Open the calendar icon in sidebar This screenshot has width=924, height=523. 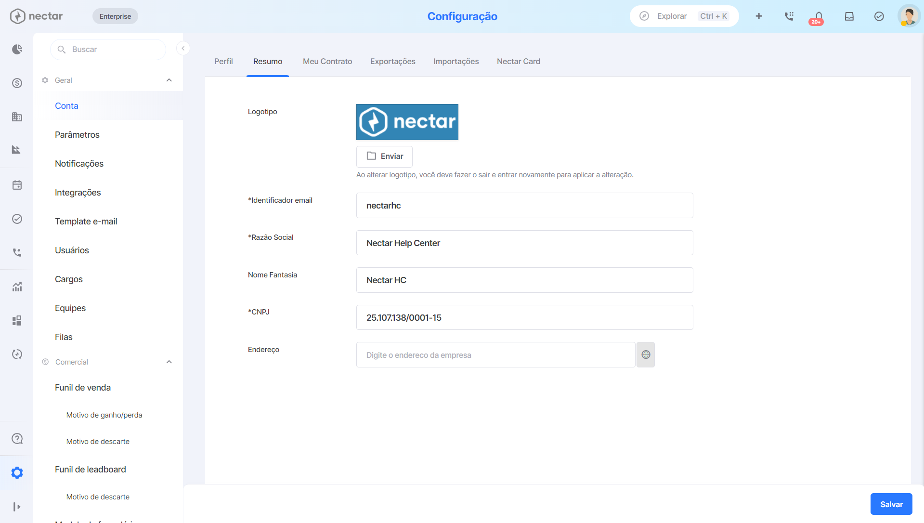point(17,185)
